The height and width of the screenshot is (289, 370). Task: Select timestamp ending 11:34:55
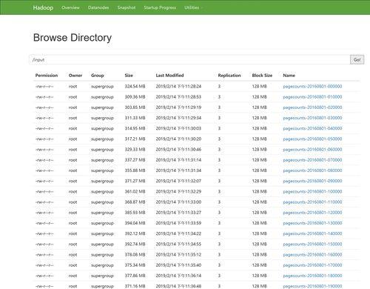[178, 245]
